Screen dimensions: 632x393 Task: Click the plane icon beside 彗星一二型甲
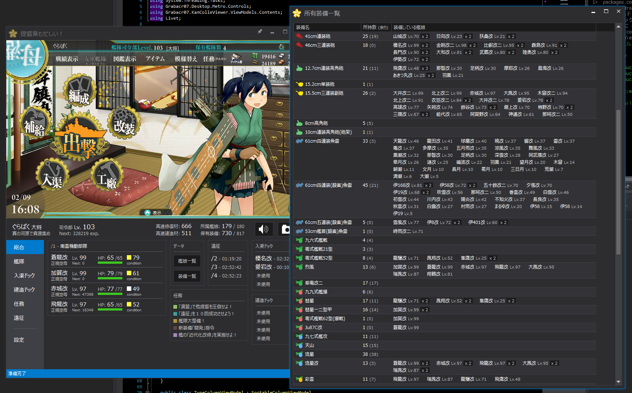(299, 310)
